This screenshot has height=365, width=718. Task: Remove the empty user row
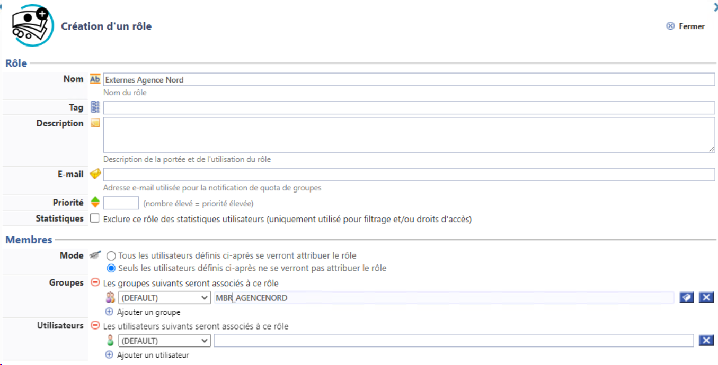point(706,340)
